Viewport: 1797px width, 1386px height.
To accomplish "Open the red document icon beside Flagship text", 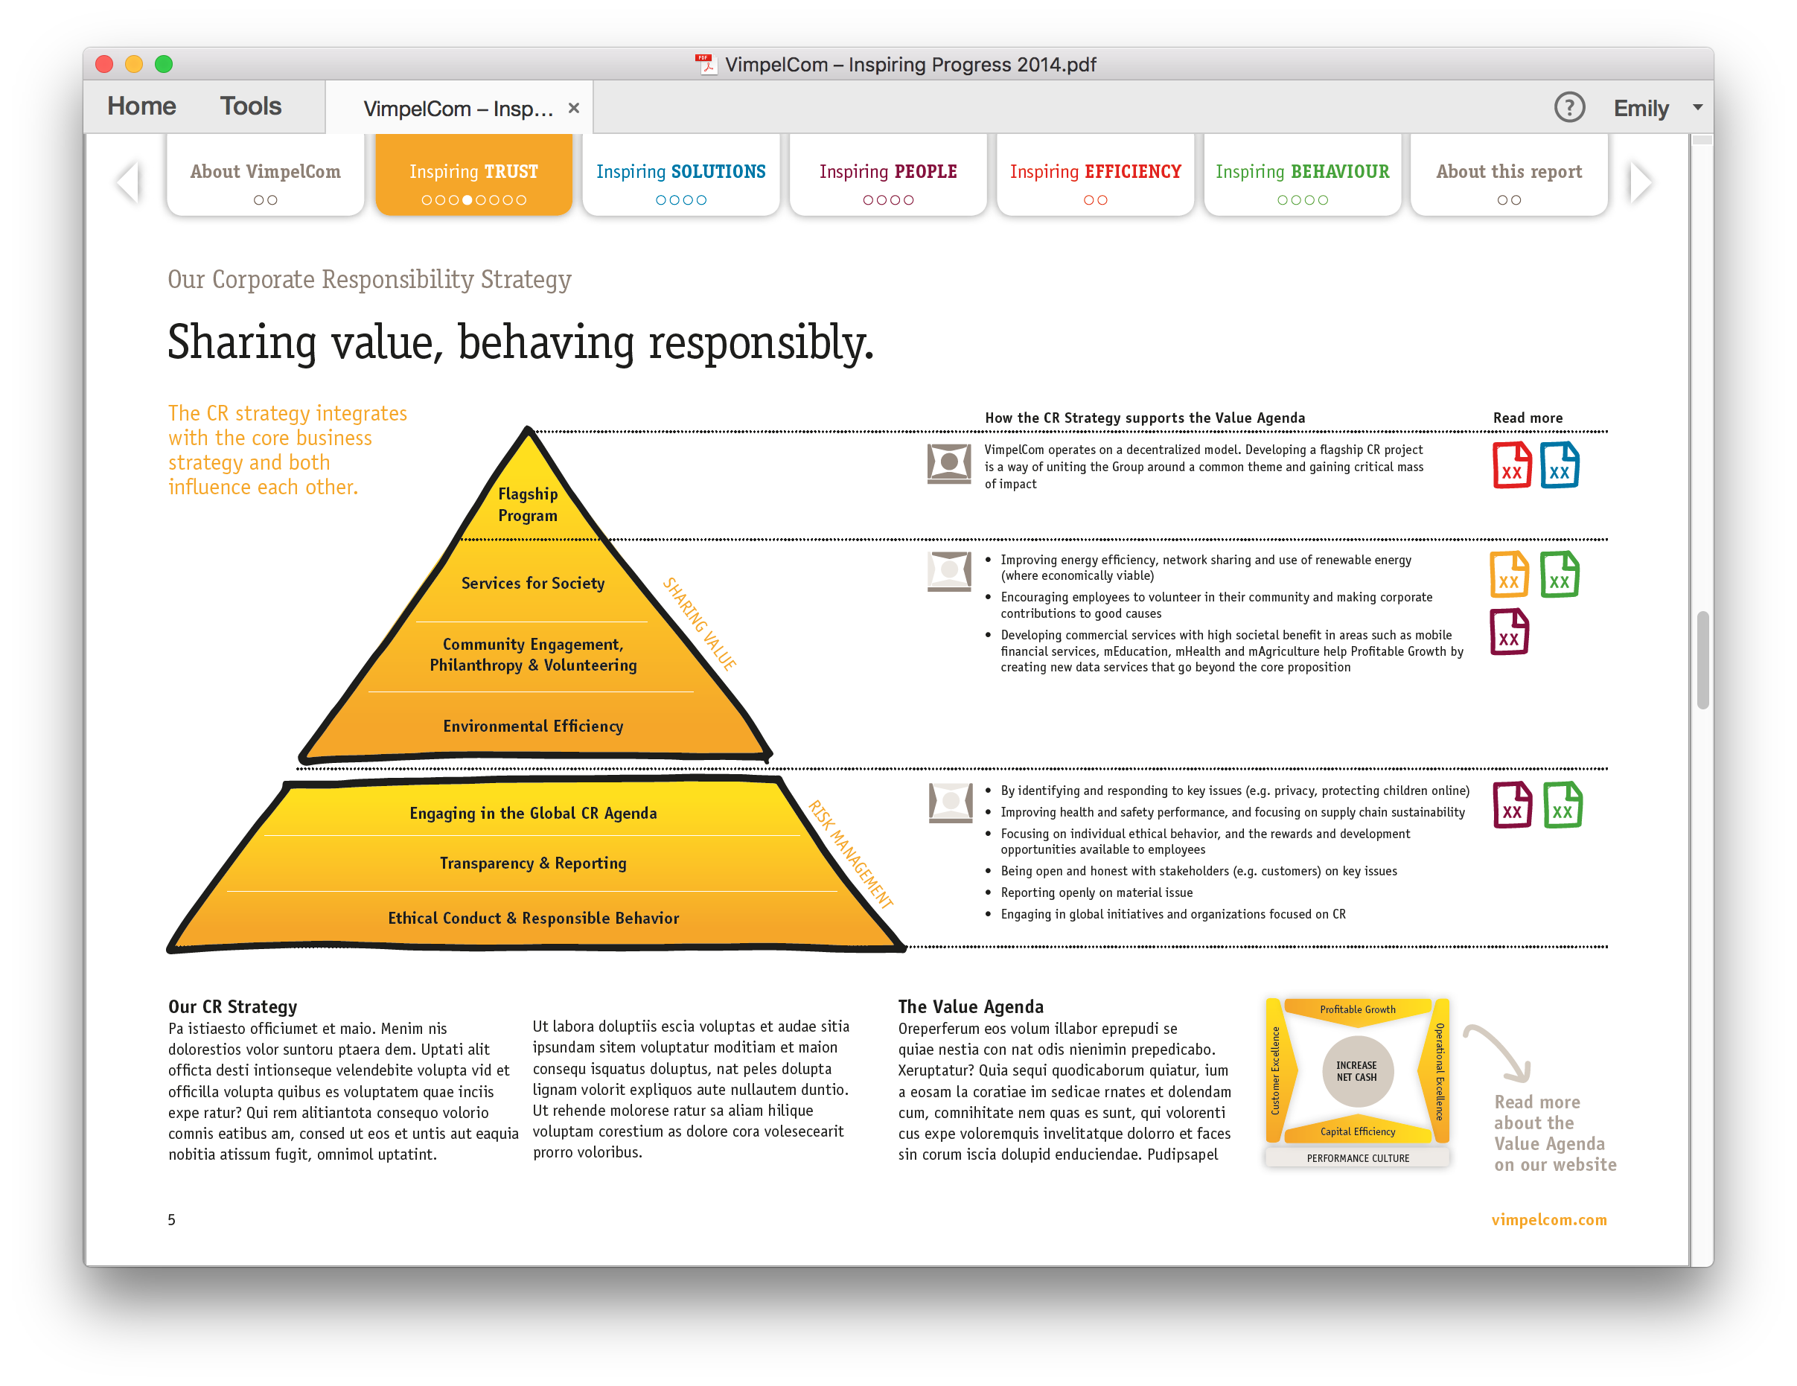I will [1511, 465].
